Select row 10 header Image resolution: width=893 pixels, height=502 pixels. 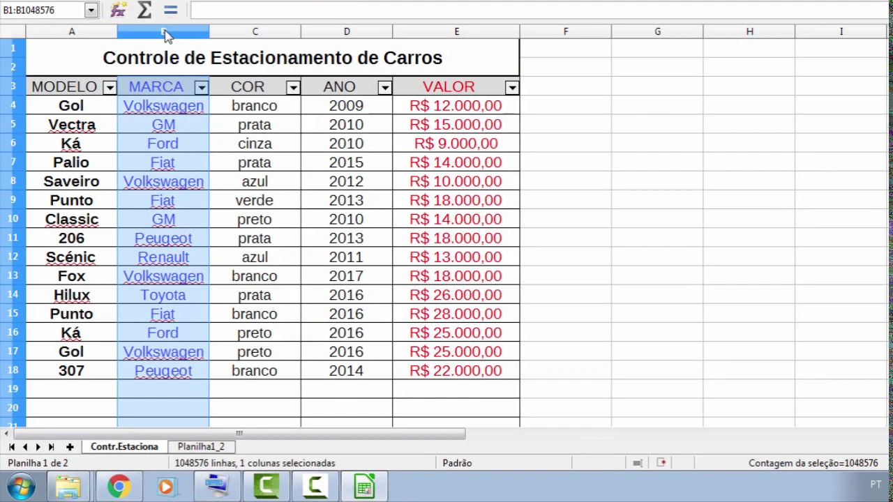[x=13, y=219]
